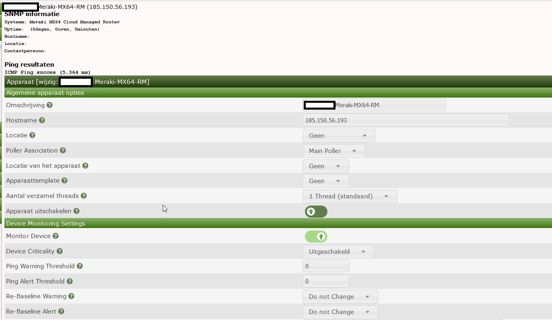Click help icon beside Locatie
552x320 pixels.
[32, 135]
